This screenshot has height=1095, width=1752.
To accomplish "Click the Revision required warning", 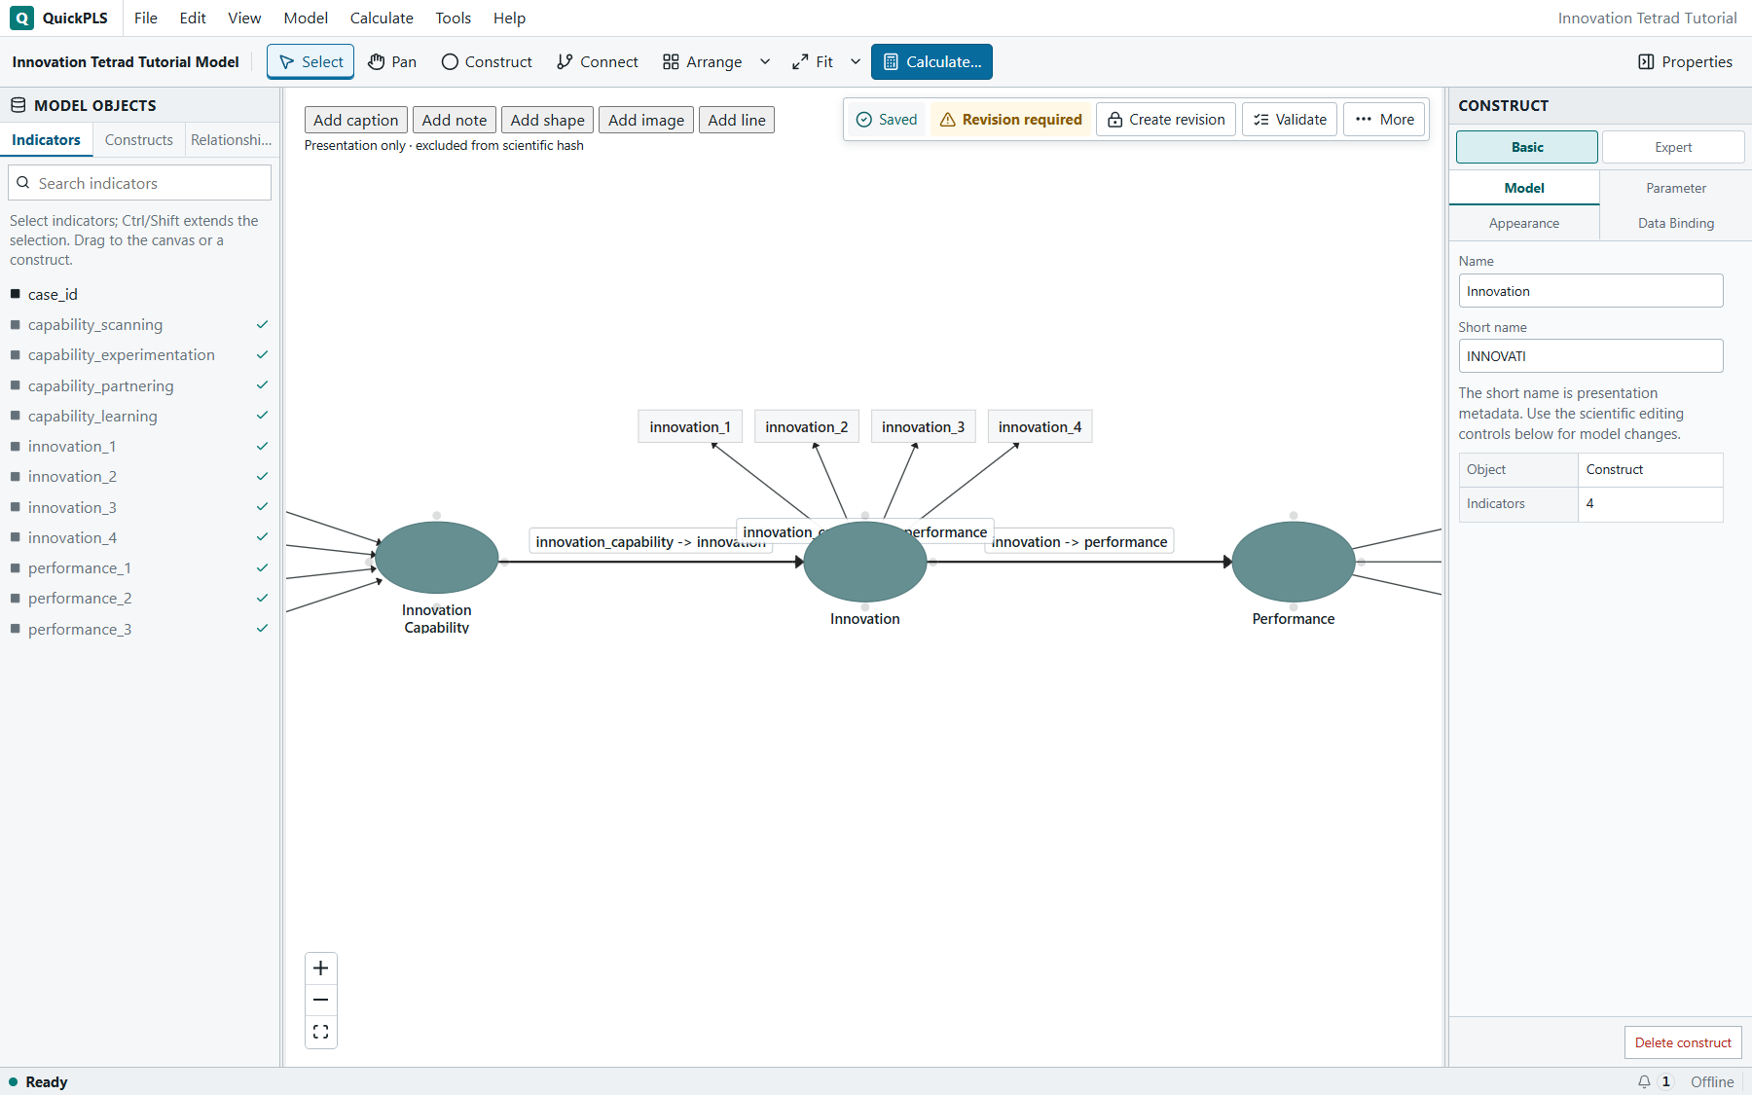I will [x=1011, y=120].
